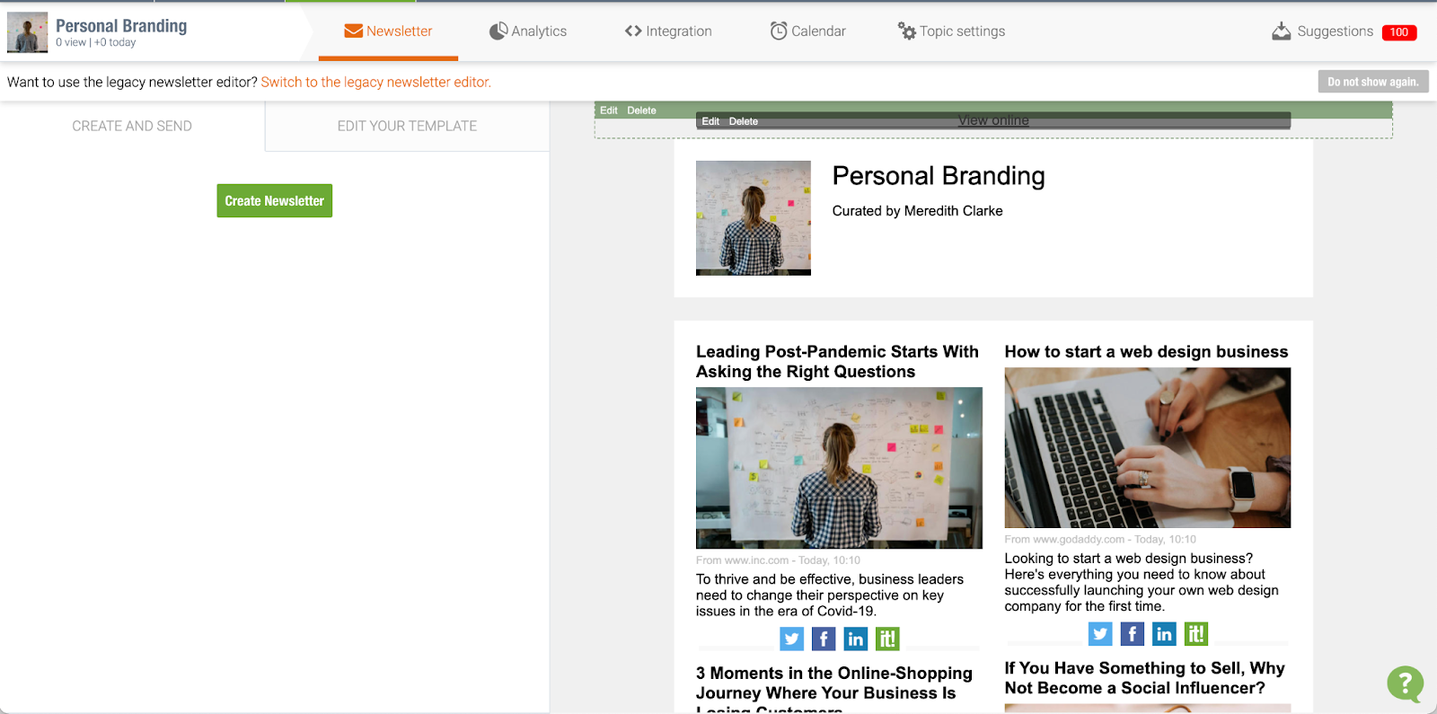Open 'If You Have Something to Sell' article
Viewport: 1437px width, 714px height.
pyautogui.click(x=1144, y=678)
